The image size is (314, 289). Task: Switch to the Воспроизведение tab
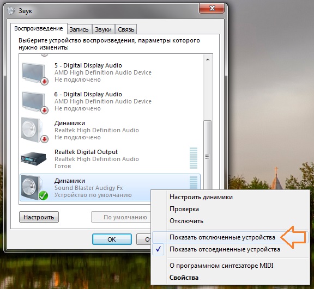coord(39,29)
